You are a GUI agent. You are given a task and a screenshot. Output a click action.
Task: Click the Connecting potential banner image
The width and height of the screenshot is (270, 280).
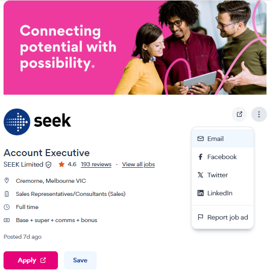[135, 47]
